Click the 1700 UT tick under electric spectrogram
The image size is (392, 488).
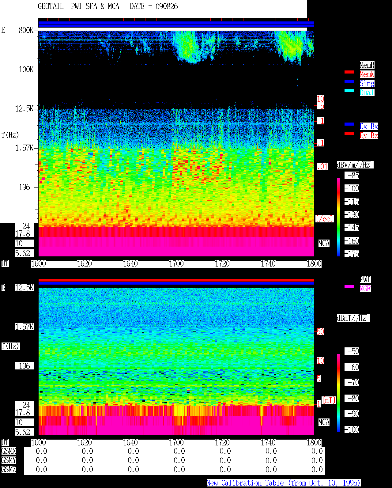tap(176, 263)
